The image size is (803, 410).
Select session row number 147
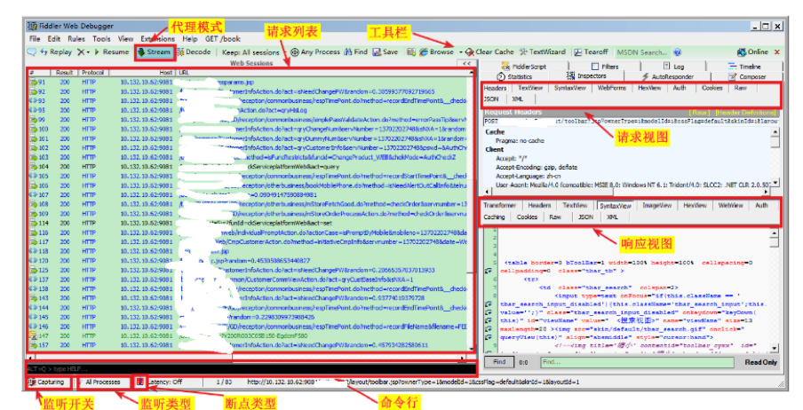(x=248, y=335)
